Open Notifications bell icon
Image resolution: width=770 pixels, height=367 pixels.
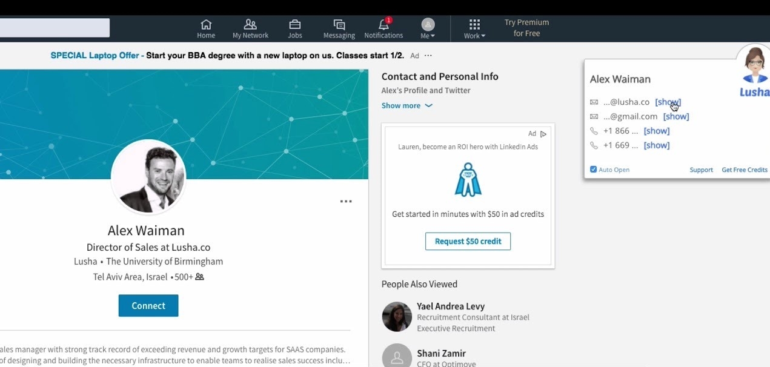[383, 25]
